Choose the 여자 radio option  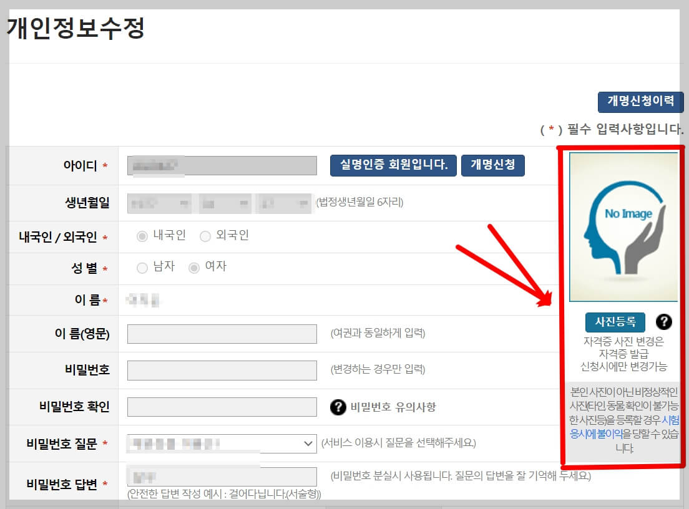click(193, 267)
